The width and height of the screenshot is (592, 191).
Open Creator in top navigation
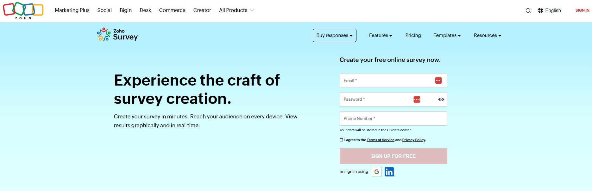click(x=202, y=10)
